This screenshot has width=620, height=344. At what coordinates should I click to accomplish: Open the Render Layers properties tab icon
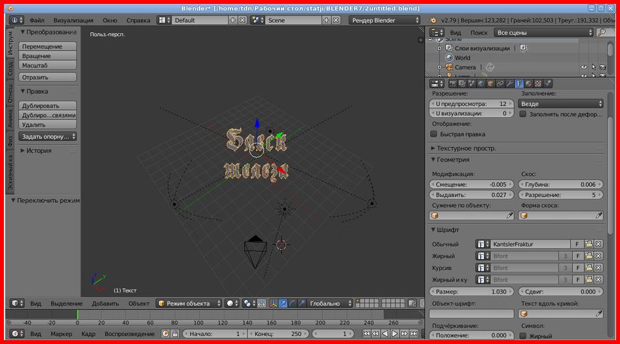point(462,84)
